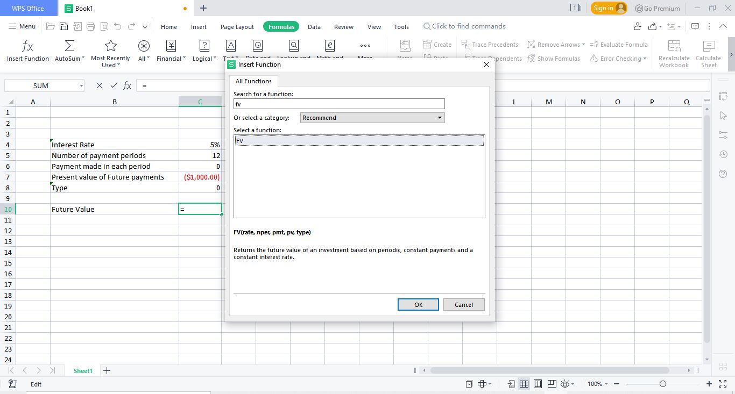
Task: Open the Logical functions book icon
Action: click(x=204, y=46)
